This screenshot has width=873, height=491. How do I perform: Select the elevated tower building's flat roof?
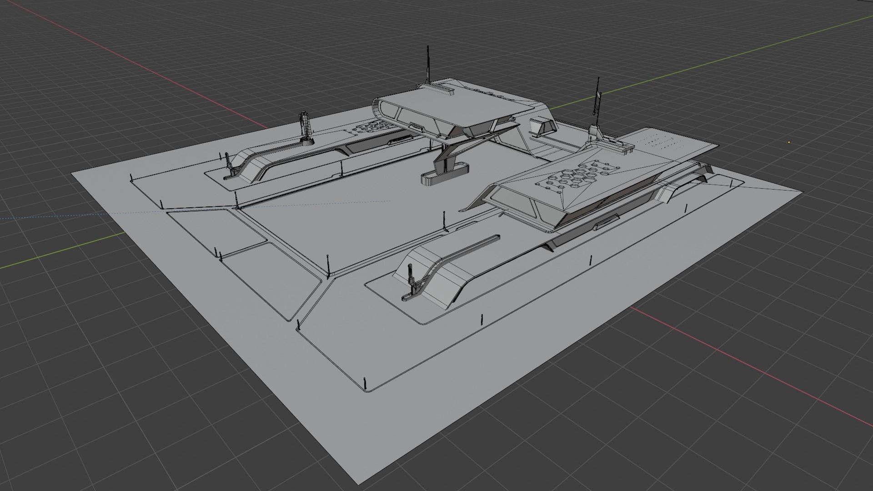click(x=457, y=105)
